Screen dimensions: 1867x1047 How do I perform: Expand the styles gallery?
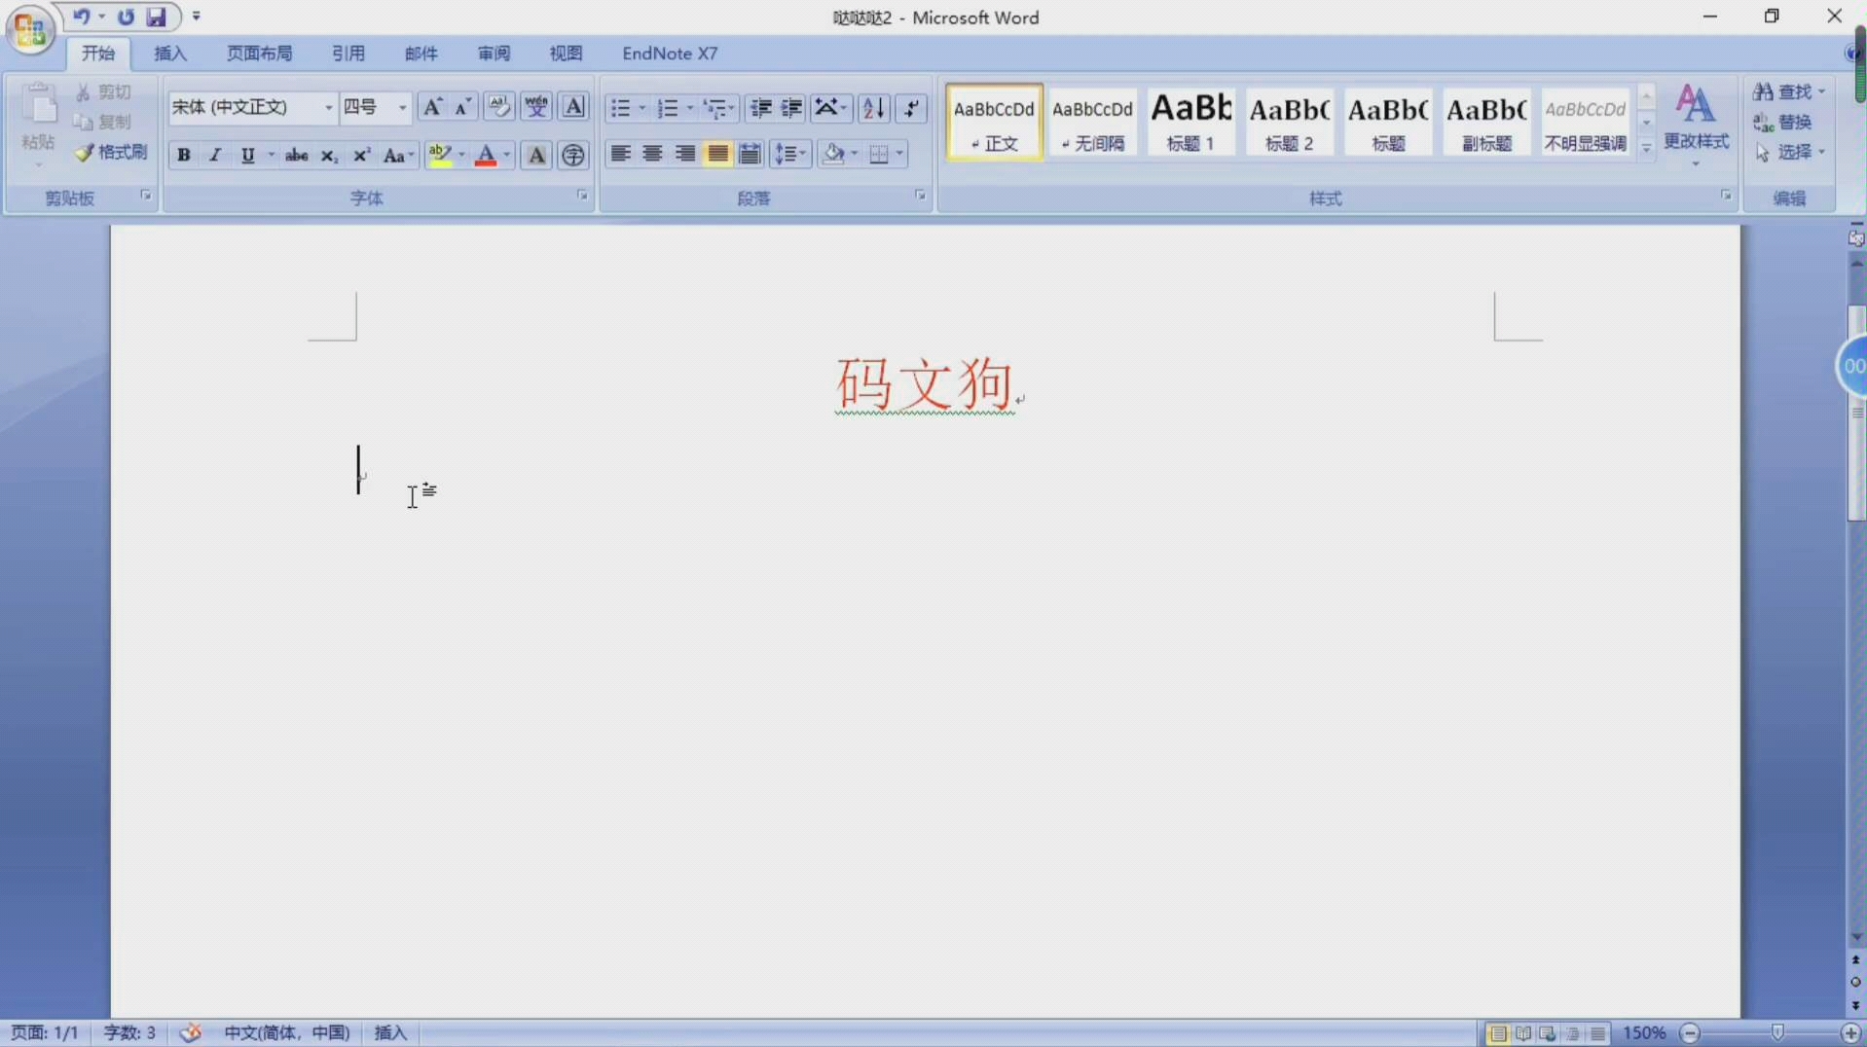(1646, 148)
